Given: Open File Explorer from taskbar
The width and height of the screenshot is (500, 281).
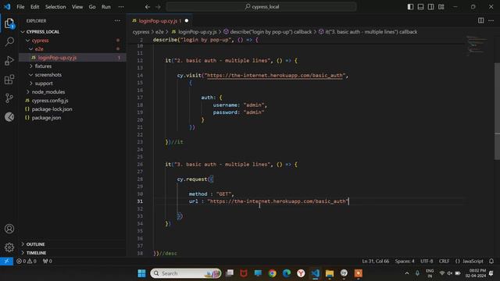Looking at the screenshot, I should [330, 273].
